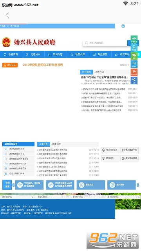Open 政民互动 navigation item
Screen dimensions: 141x251
pos(123,55)
